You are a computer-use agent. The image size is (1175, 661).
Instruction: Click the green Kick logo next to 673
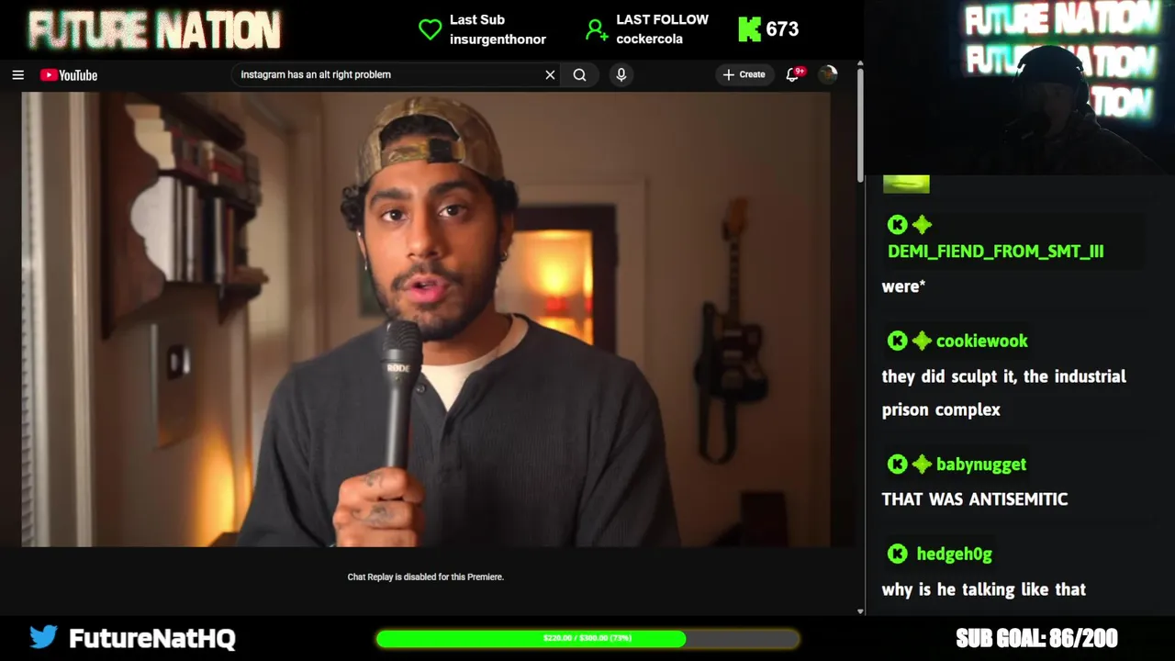pos(750,29)
